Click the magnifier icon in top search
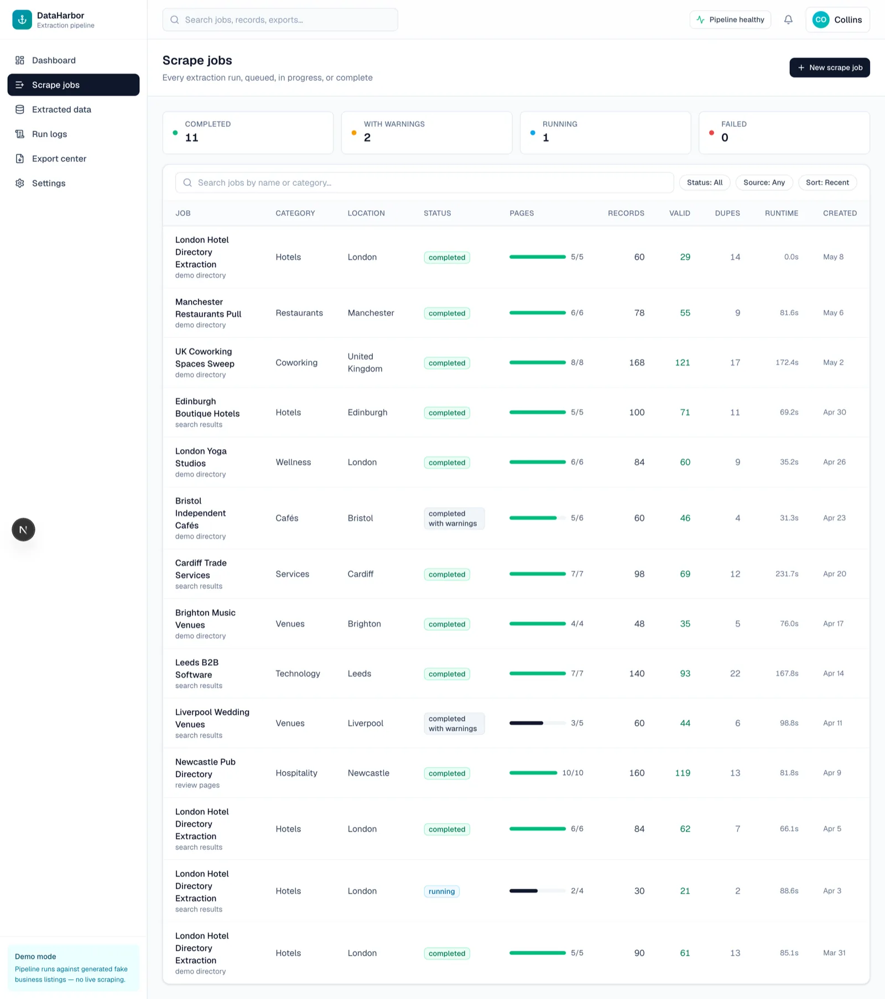Screen dimensions: 885x999 (175, 20)
